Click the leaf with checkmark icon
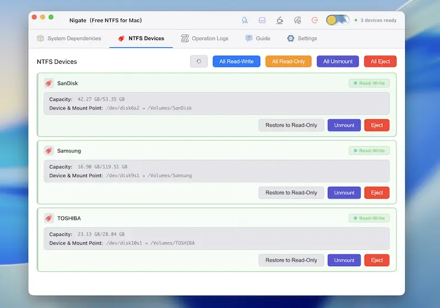This screenshot has height=308, width=440. click(x=298, y=20)
